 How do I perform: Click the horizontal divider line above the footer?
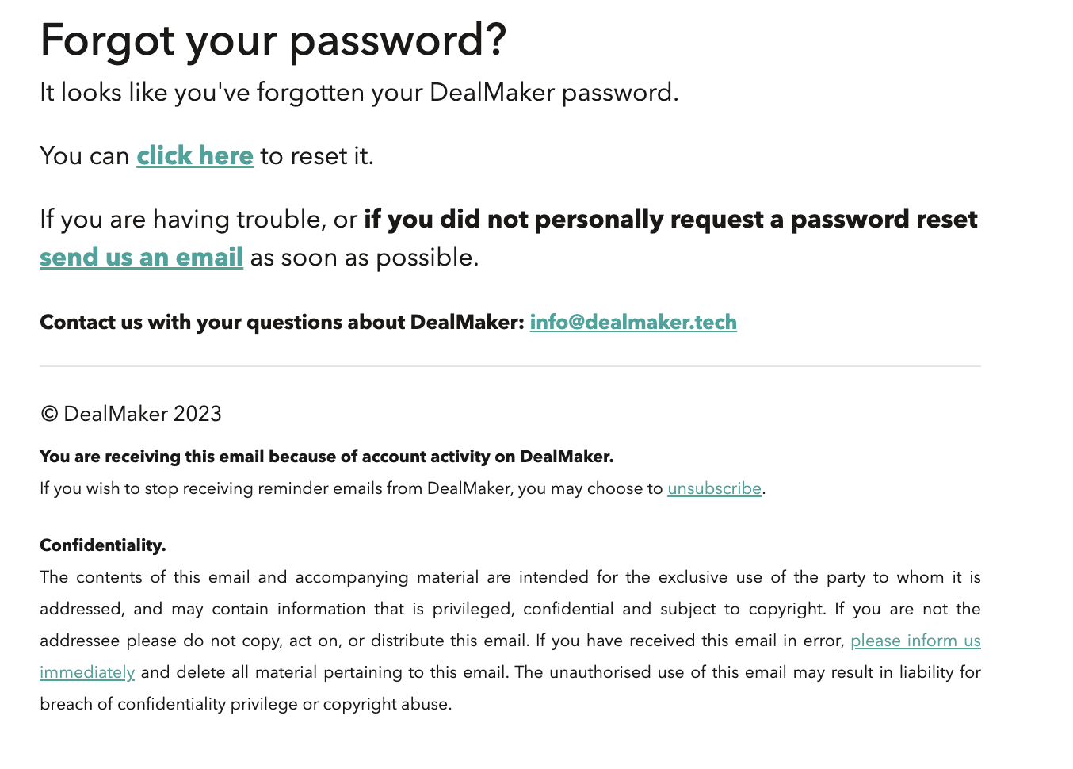pos(510,366)
